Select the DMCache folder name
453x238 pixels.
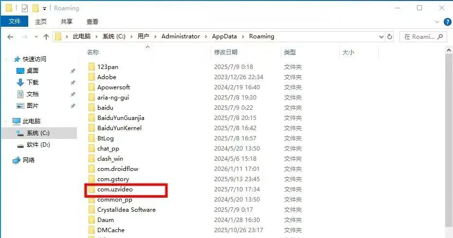tap(111, 230)
